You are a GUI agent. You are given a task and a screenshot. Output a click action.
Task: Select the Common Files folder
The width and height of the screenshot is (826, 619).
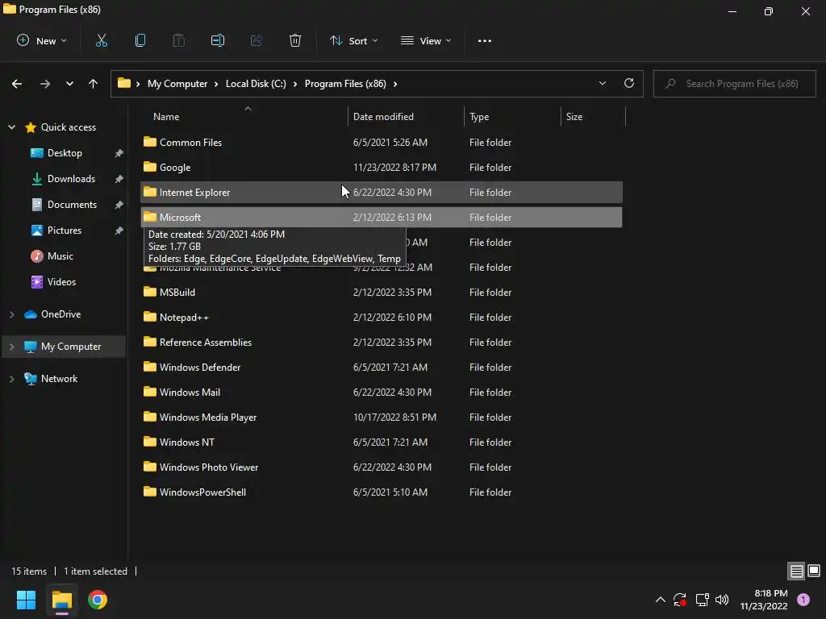[x=381, y=142]
